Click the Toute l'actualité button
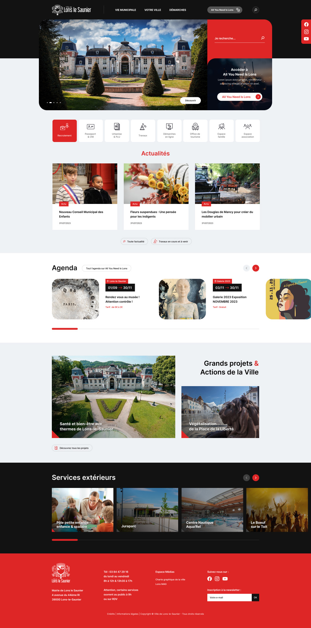The width and height of the screenshot is (311, 628). click(134, 242)
